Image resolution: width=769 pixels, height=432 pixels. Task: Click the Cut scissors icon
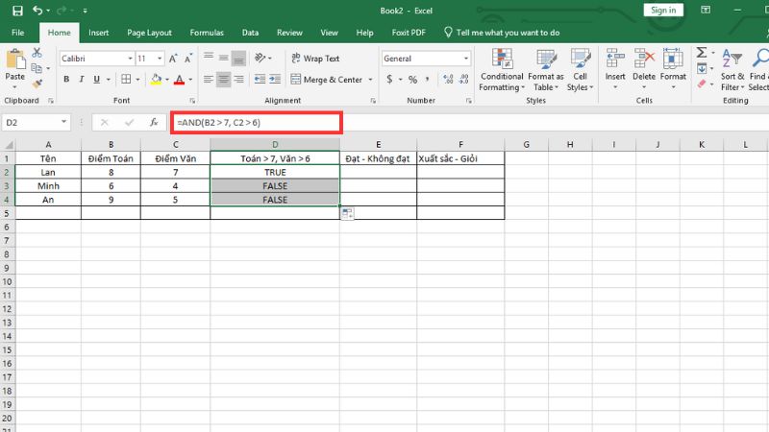[38, 54]
